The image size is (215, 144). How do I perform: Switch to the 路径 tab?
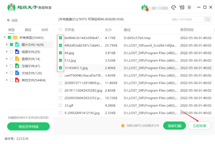pyautogui.click(x=28, y=30)
